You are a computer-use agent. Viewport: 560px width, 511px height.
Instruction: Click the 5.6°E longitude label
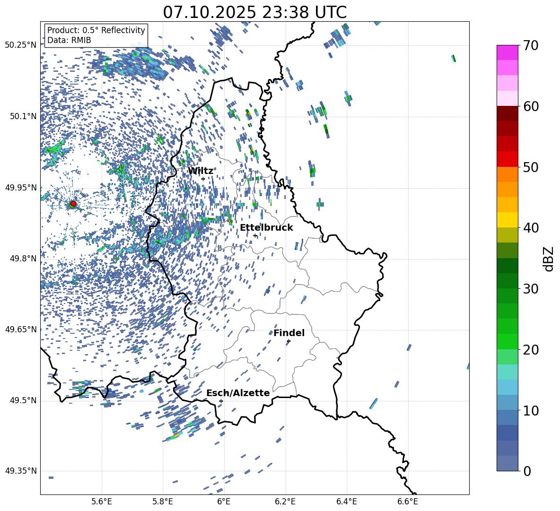click(x=102, y=502)
